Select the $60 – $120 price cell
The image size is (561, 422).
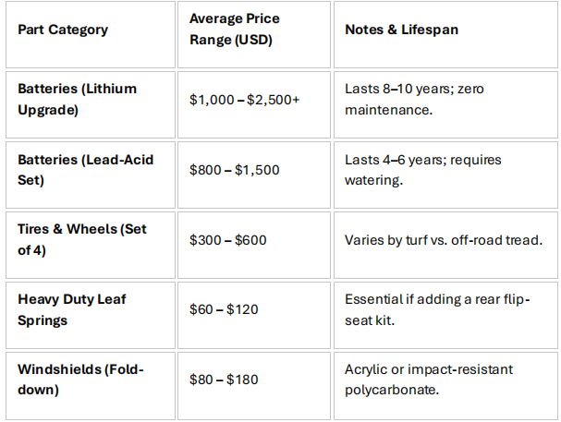click(x=254, y=315)
